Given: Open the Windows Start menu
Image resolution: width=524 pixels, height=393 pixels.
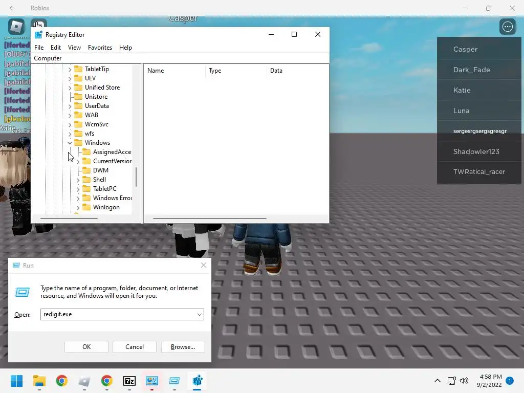Looking at the screenshot, I should (17, 381).
